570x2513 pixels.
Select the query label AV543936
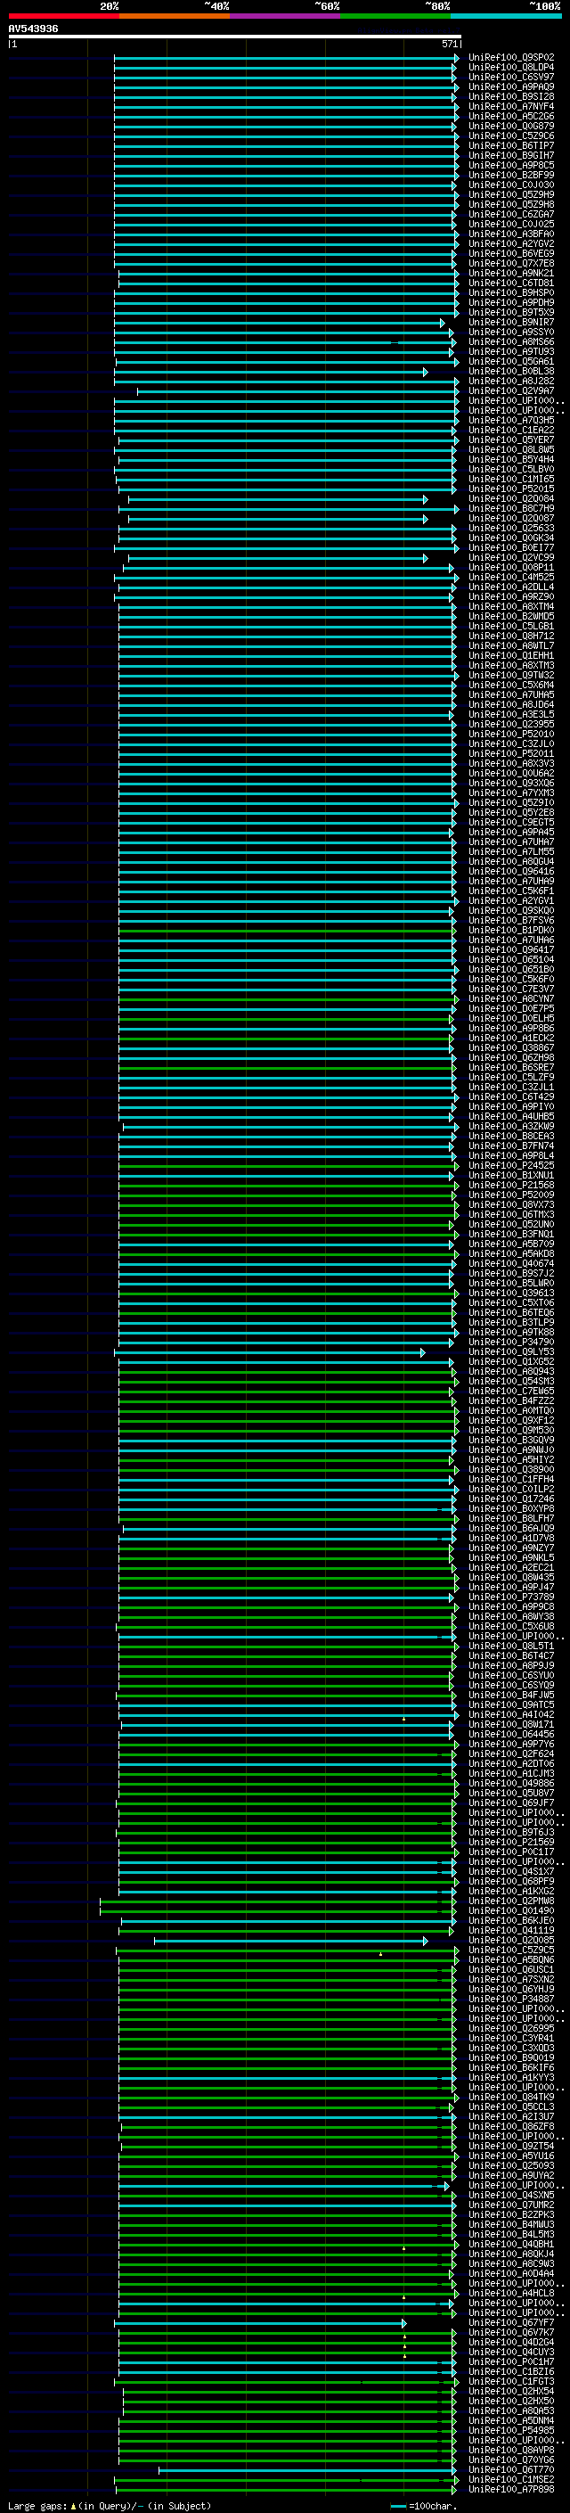tap(33, 29)
